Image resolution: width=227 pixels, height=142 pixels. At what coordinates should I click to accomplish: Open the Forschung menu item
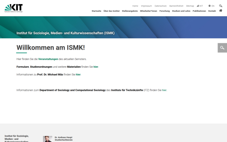coord(165,11)
